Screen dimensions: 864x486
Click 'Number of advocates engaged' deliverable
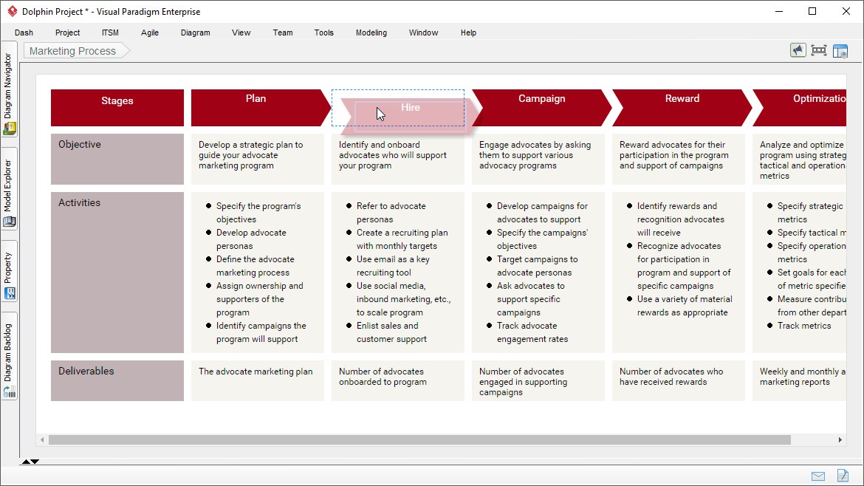[538, 380]
